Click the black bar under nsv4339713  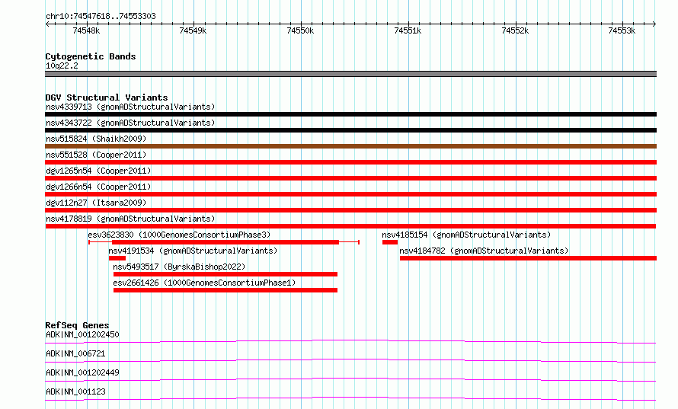[x=350, y=114]
